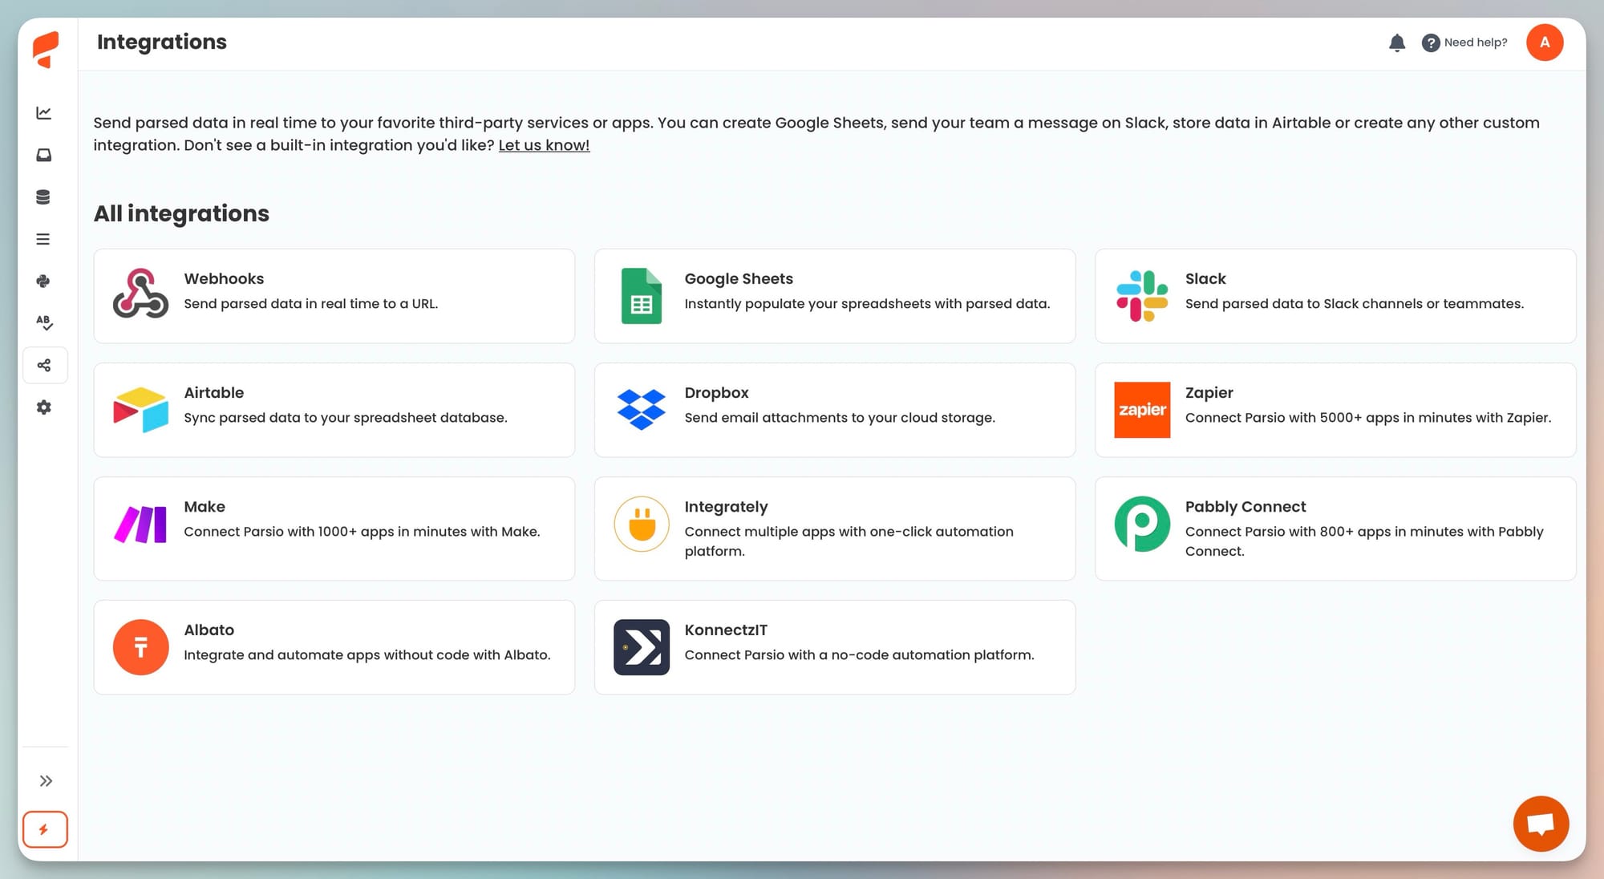The image size is (1604, 879).
Task: Open the Webhooks integration title
Action: [224, 279]
